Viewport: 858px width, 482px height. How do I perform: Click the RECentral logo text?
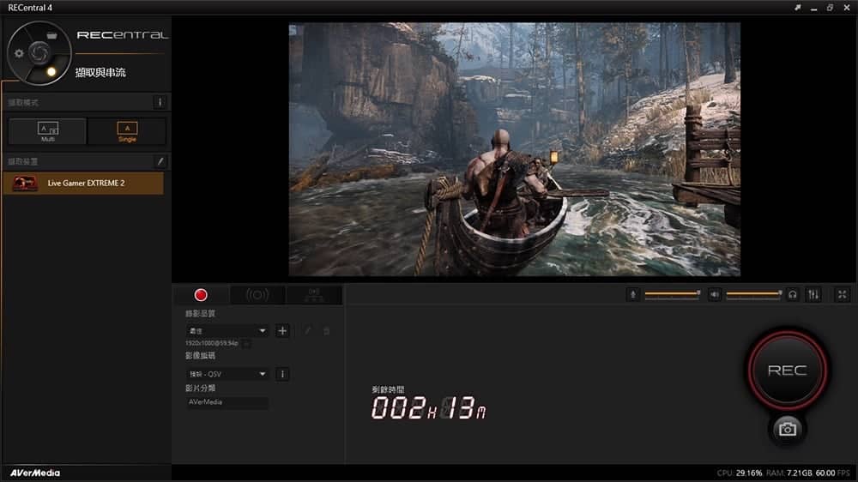pyautogui.click(x=122, y=35)
